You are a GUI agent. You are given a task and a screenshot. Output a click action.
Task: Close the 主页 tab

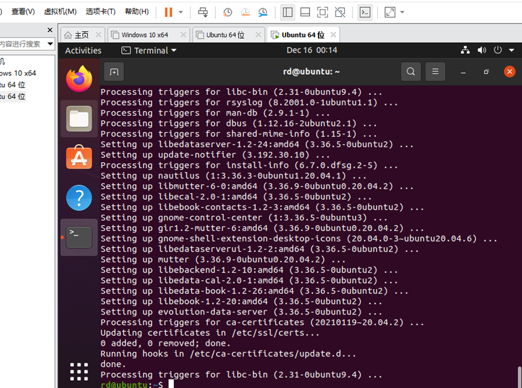pos(98,34)
